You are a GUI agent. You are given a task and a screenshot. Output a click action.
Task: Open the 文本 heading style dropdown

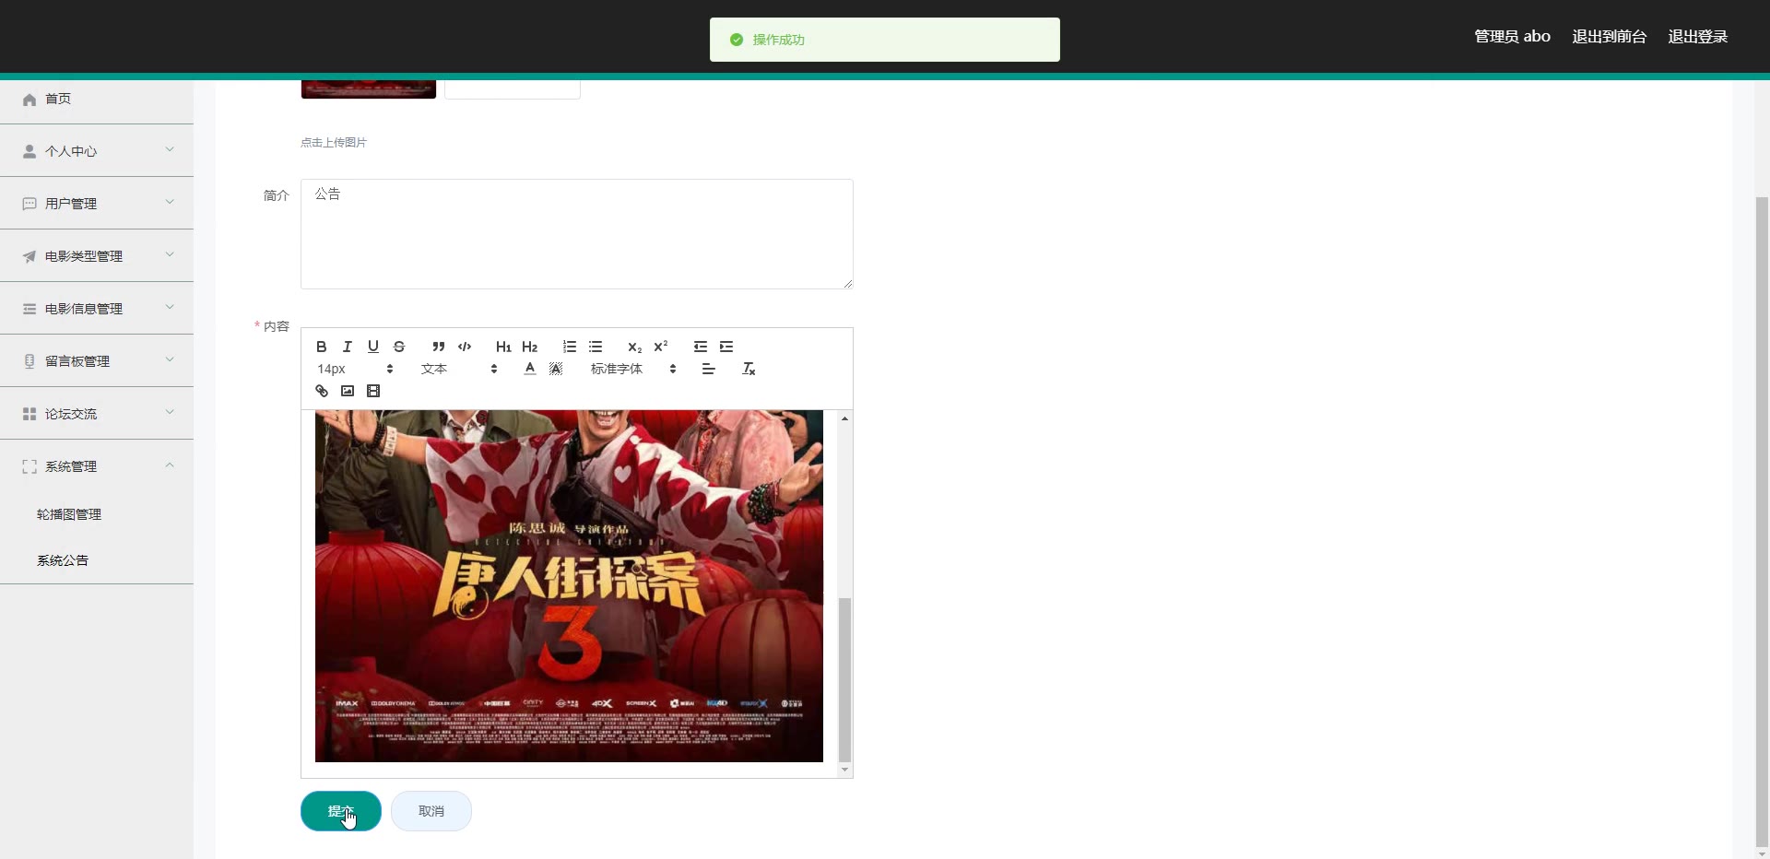coord(459,369)
